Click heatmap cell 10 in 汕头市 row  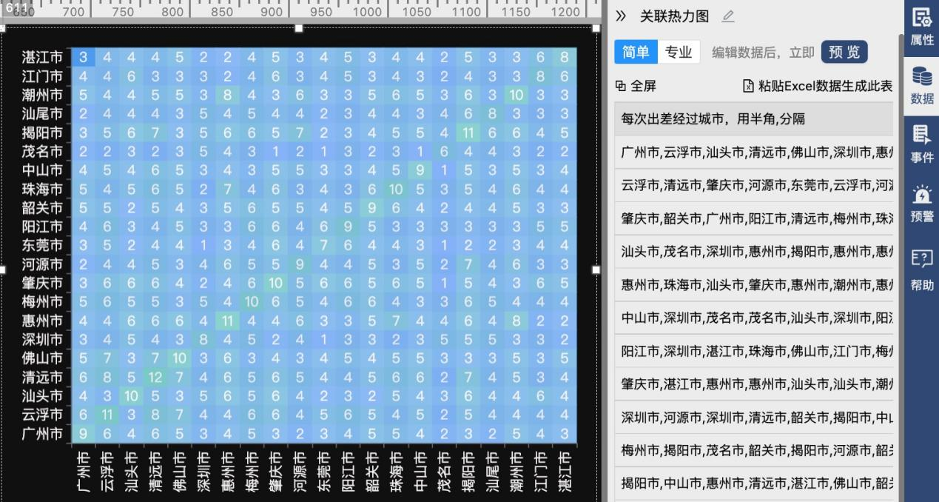coord(131,396)
